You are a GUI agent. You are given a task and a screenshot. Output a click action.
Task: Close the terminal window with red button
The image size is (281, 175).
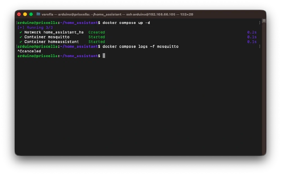coord(19,14)
